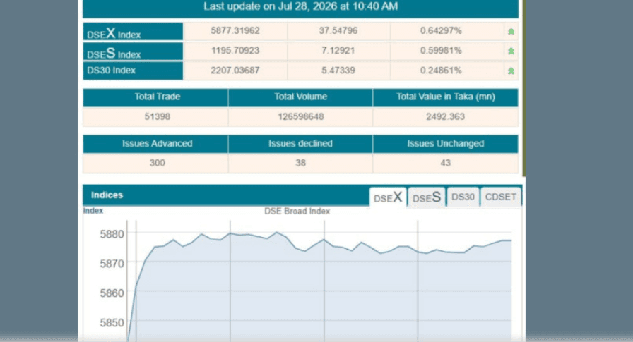Click DSEX percentage 0.64297%
The height and width of the screenshot is (342, 633).
click(x=441, y=30)
